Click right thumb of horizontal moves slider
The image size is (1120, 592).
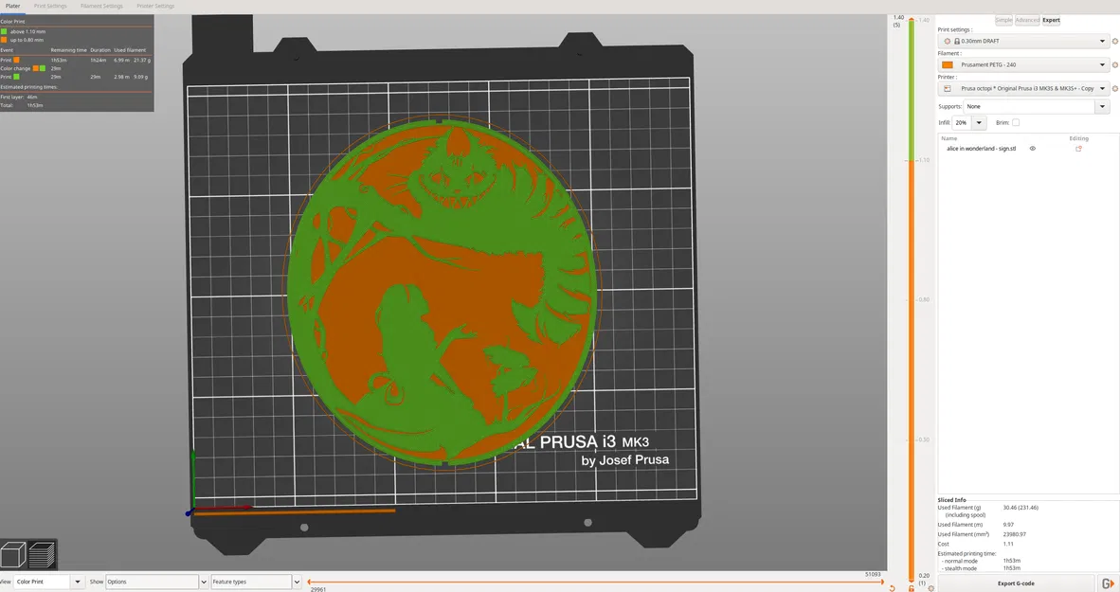click(x=883, y=582)
